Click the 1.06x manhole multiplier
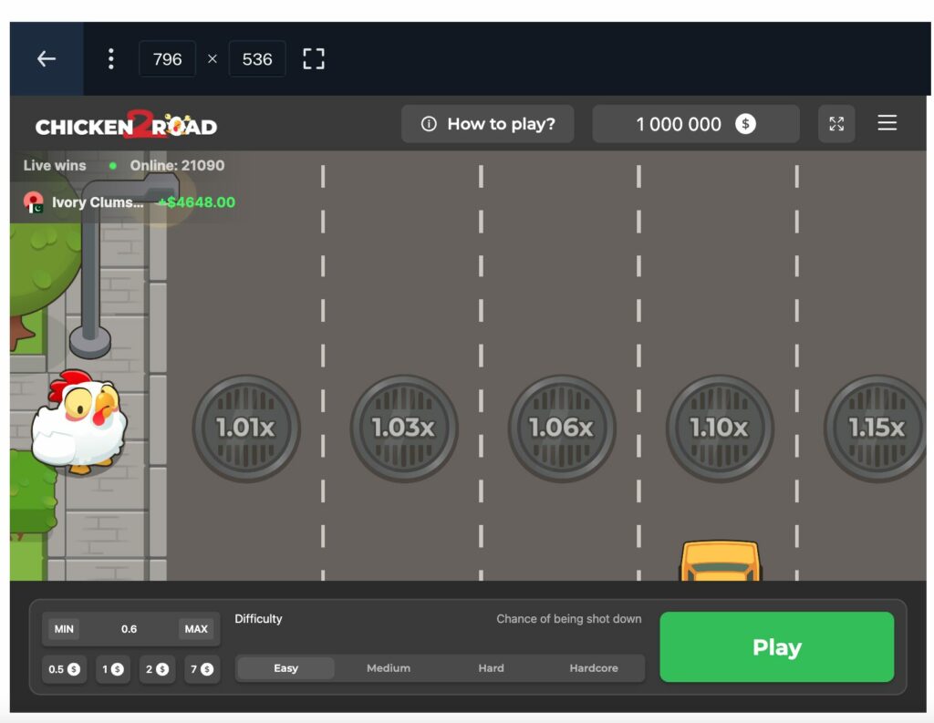The image size is (934, 723). pos(562,429)
